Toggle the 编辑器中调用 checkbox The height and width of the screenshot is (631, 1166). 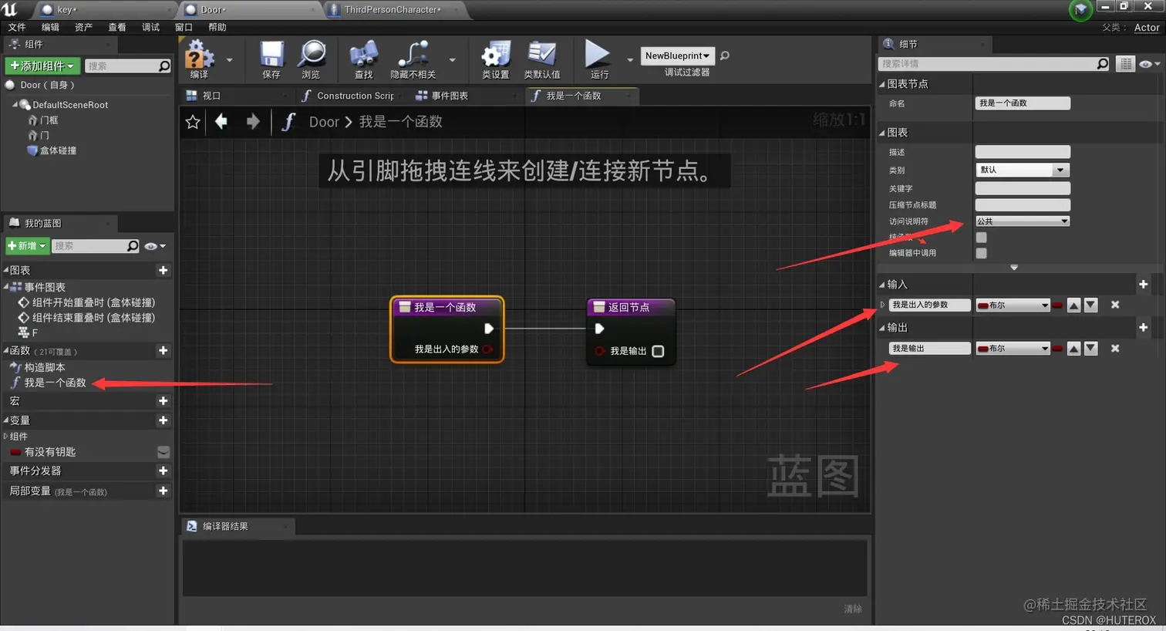point(981,253)
